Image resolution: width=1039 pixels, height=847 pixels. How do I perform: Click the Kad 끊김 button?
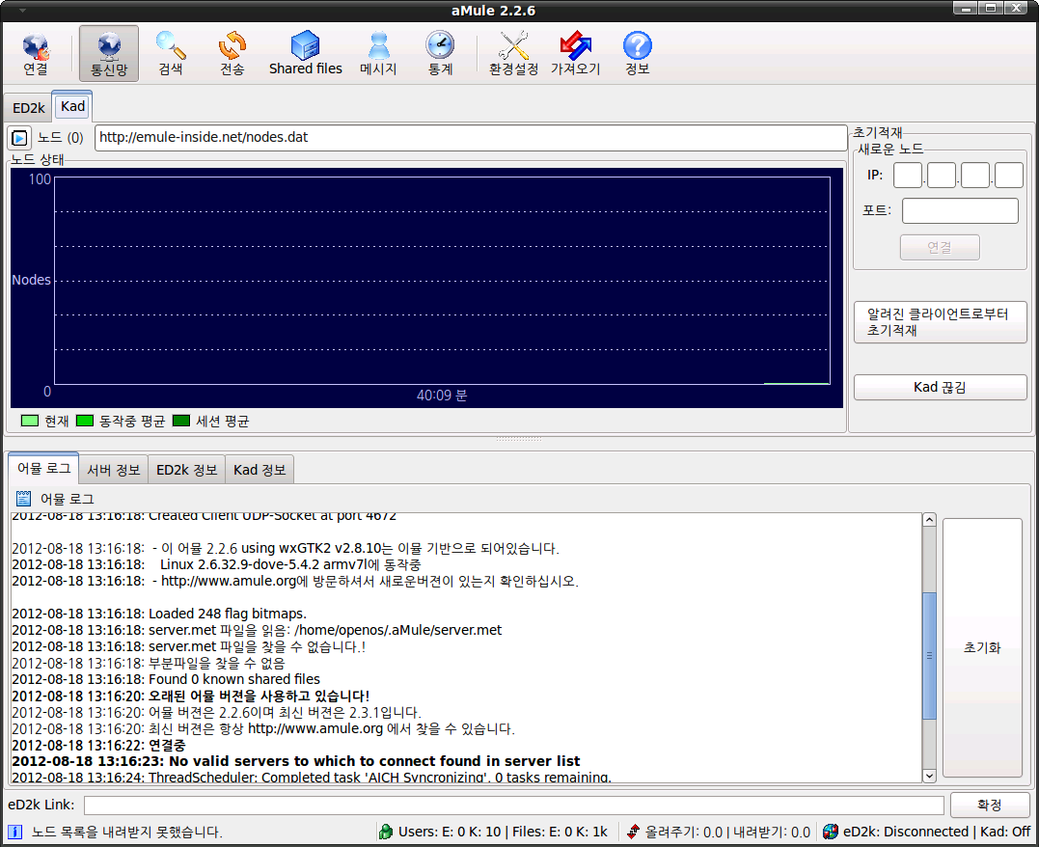(x=940, y=387)
